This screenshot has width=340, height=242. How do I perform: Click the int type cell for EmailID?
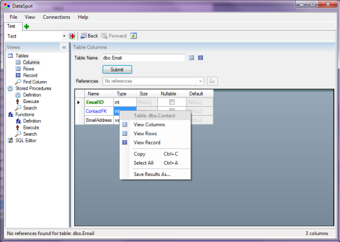point(125,102)
